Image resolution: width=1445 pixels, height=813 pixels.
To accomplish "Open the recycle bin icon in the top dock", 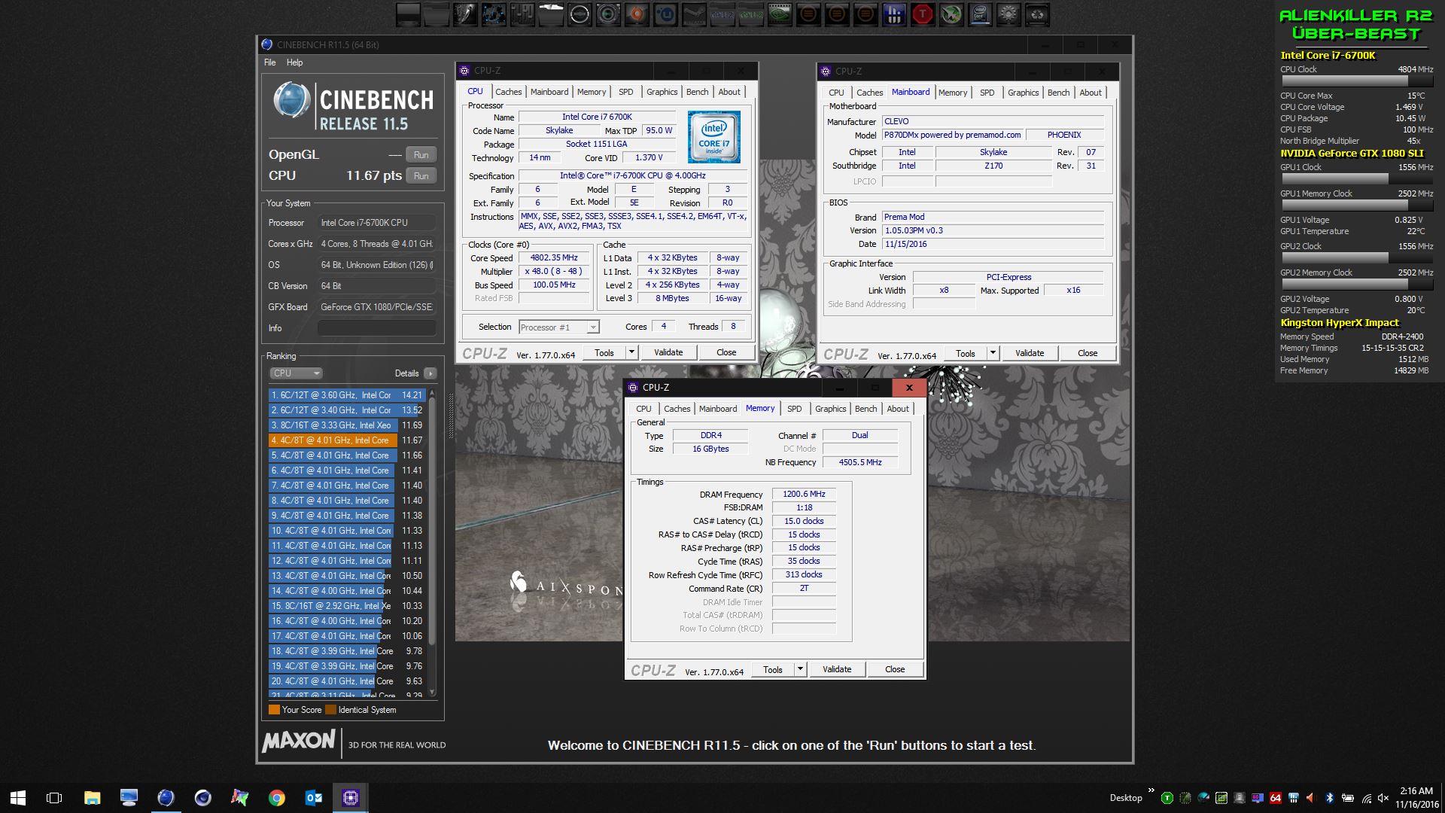I will click(1036, 14).
